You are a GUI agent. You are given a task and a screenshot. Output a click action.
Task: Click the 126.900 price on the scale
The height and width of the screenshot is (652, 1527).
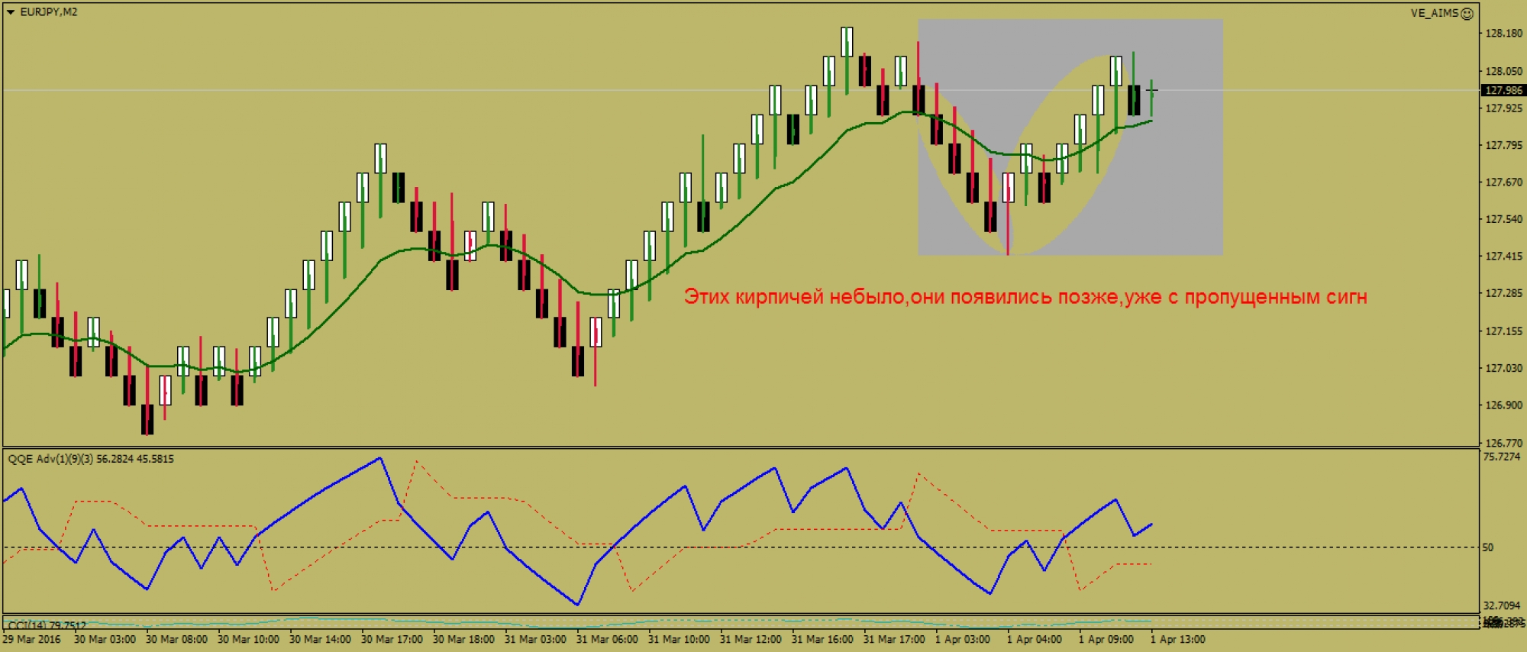tap(1503, 405)
